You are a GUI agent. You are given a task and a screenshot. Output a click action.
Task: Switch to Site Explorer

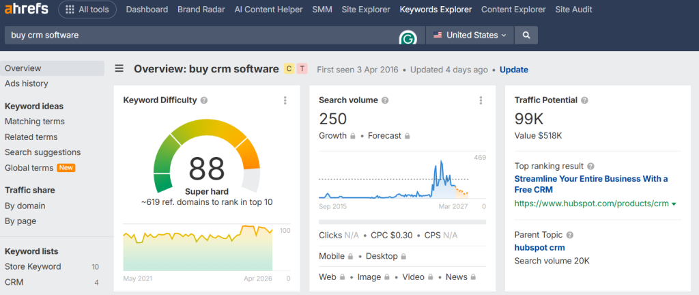pos(366,10)
